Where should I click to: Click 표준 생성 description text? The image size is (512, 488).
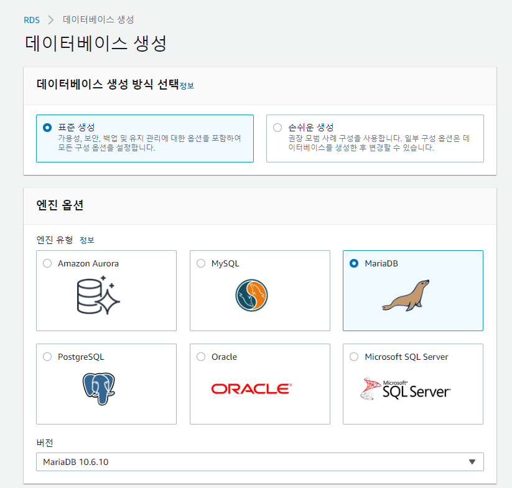pyautogui.click(x=149, y=143)
